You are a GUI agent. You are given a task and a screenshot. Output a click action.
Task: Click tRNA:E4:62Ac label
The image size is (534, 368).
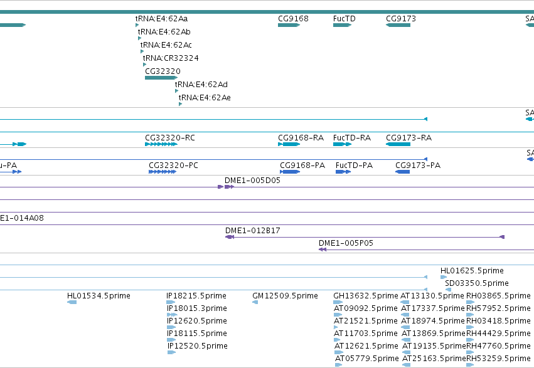tap(166, 45)
